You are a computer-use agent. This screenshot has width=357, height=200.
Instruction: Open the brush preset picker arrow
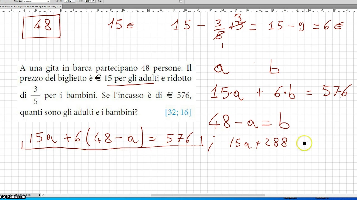tap(10, 1)
